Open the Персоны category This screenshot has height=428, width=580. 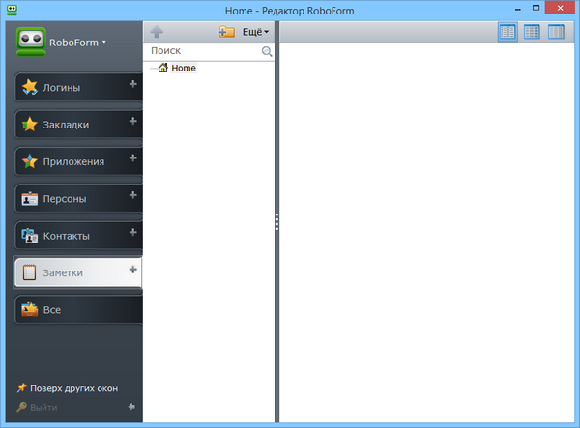(x=78, y=198)
